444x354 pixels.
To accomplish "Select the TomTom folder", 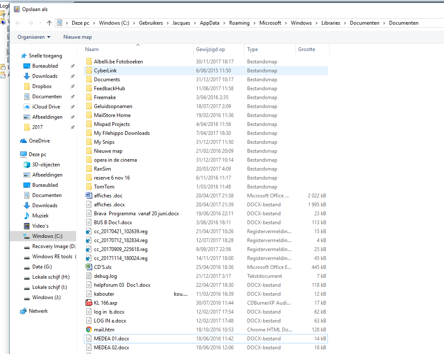I will point(206,187).
